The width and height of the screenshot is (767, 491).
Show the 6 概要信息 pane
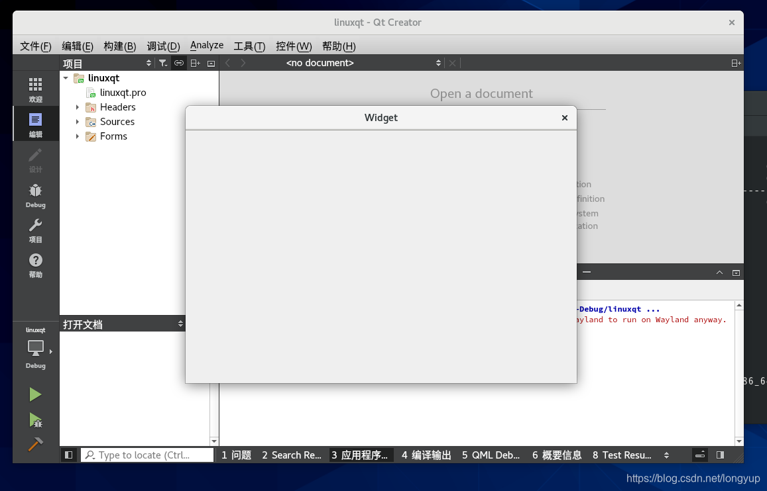coord(557,455)
